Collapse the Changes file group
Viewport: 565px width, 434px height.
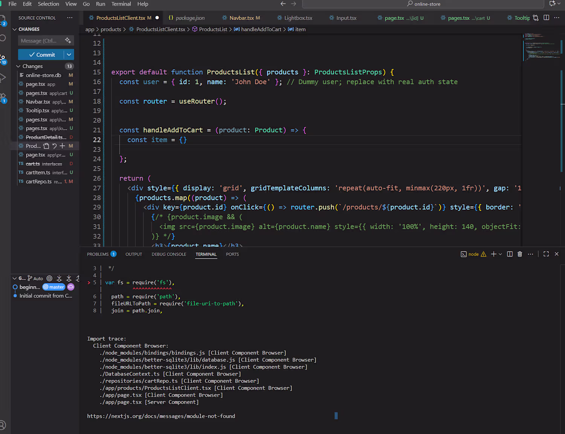(18, 66)
